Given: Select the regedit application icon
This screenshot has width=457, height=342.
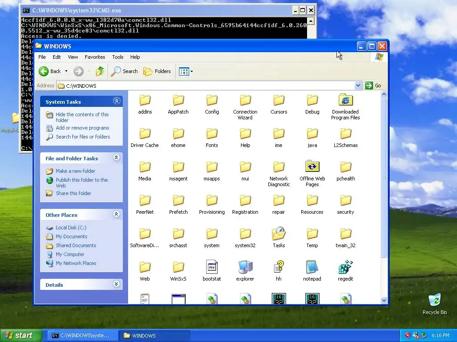Looking at the screenshot, I should [346, 267].
